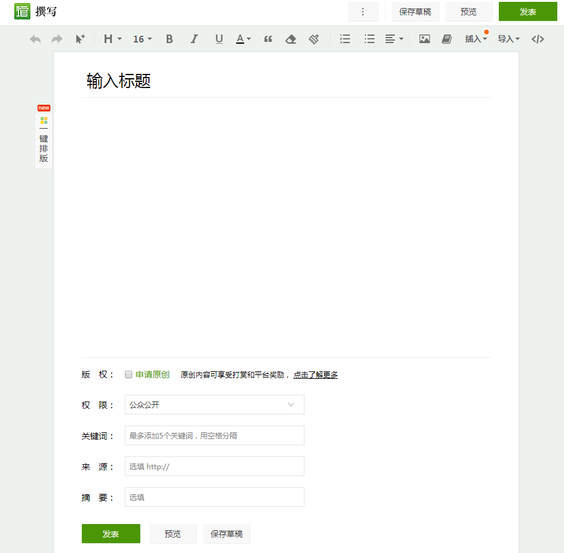Click the green 发表 publish button
564x553 pixels.
(x=528, y=11)
